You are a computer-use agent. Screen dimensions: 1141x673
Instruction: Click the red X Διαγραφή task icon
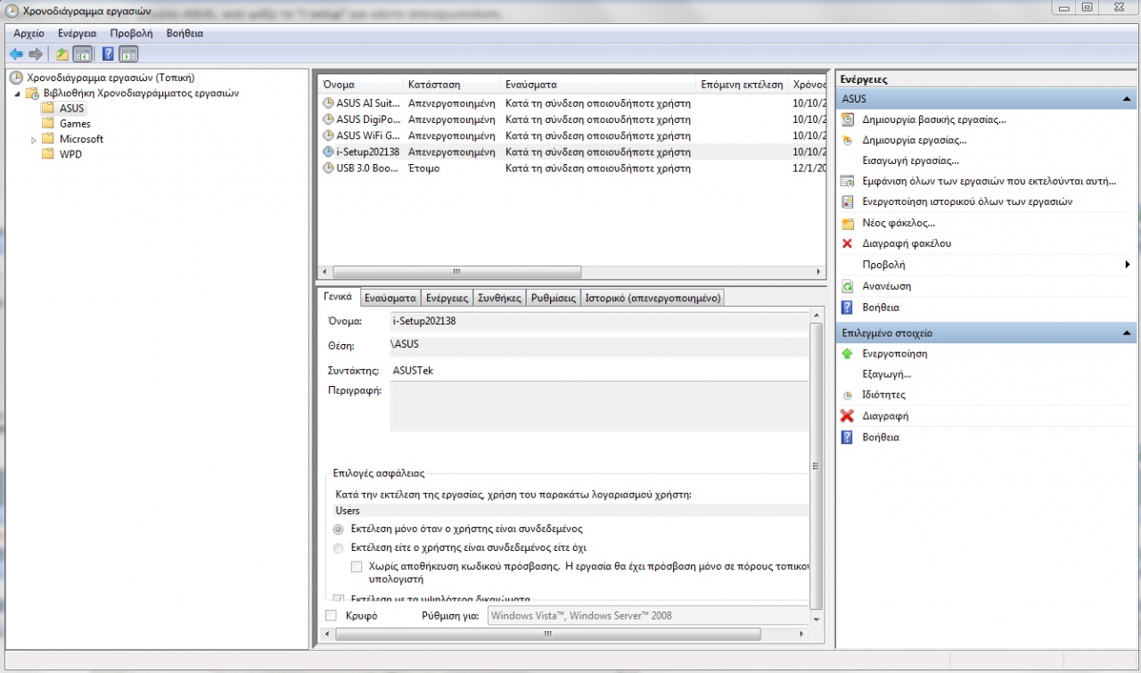coord(848,416)
